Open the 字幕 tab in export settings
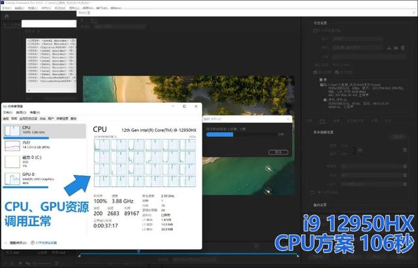 point(375,120)
